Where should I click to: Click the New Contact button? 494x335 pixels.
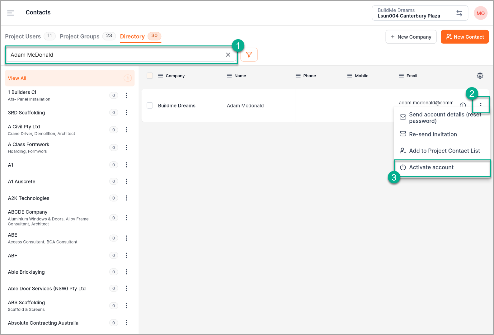pyautogui.click(x=464, y=37)
